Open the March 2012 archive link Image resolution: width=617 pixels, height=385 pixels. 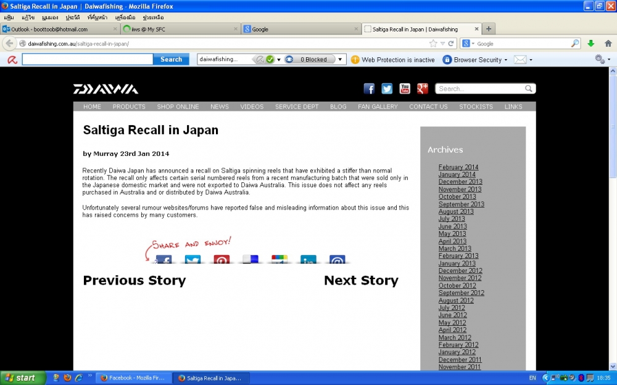pyautogui.click(x=455, y=338)
